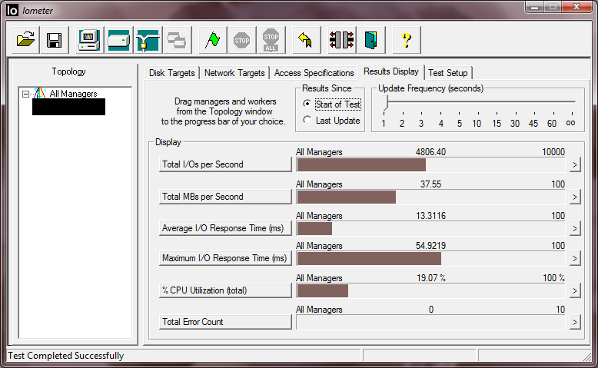
Task: Select Last Update radio button
Action: point(307,120)
